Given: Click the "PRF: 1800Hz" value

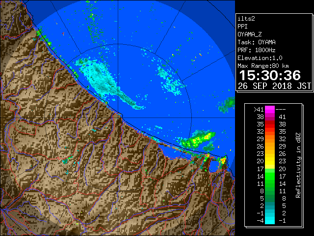Looking at the screenshot, I should click(x=257, y=50).
